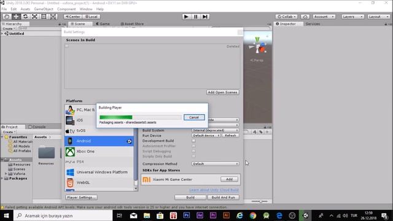Open Learn about Unity Cloud Build link
393x221 pixels.
214,190
